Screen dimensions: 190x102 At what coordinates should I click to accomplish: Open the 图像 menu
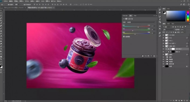[16, 1]
